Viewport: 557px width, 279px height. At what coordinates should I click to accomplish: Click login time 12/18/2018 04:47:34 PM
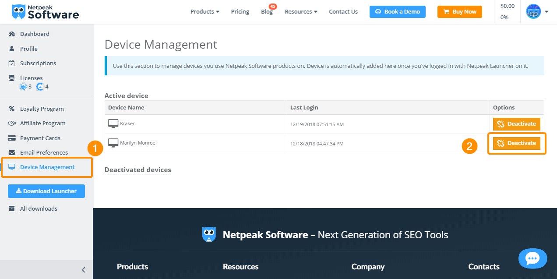click(317, 144)
